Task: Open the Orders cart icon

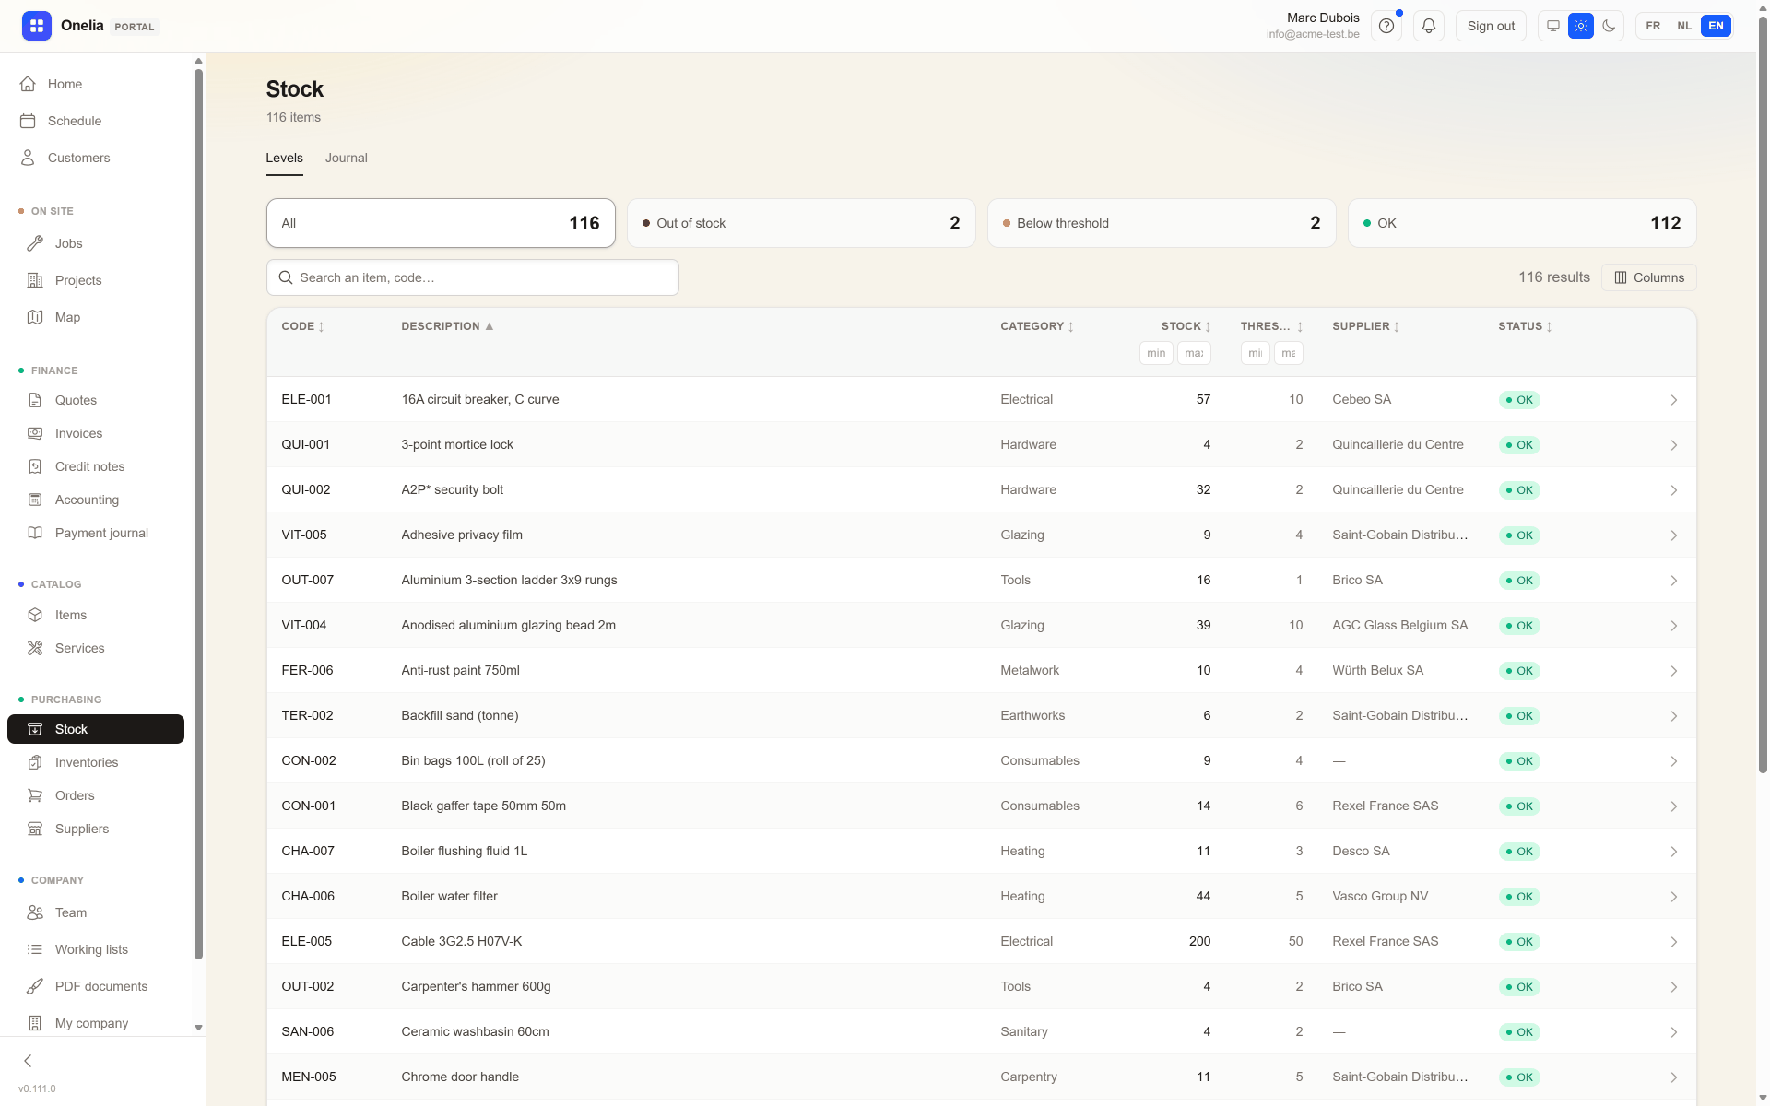Action: point(35,795)
